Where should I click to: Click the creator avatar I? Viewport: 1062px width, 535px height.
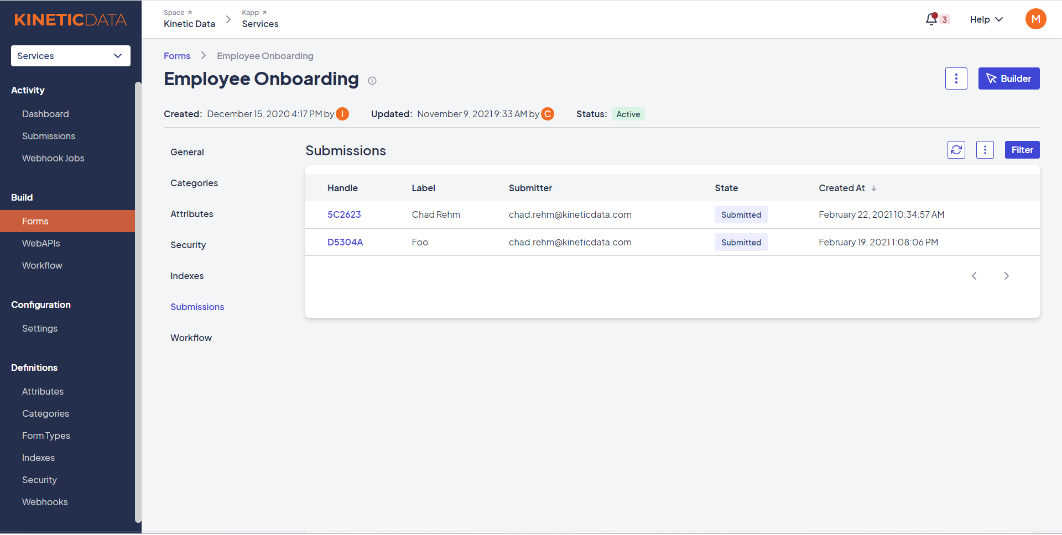(x=342, y=114)
